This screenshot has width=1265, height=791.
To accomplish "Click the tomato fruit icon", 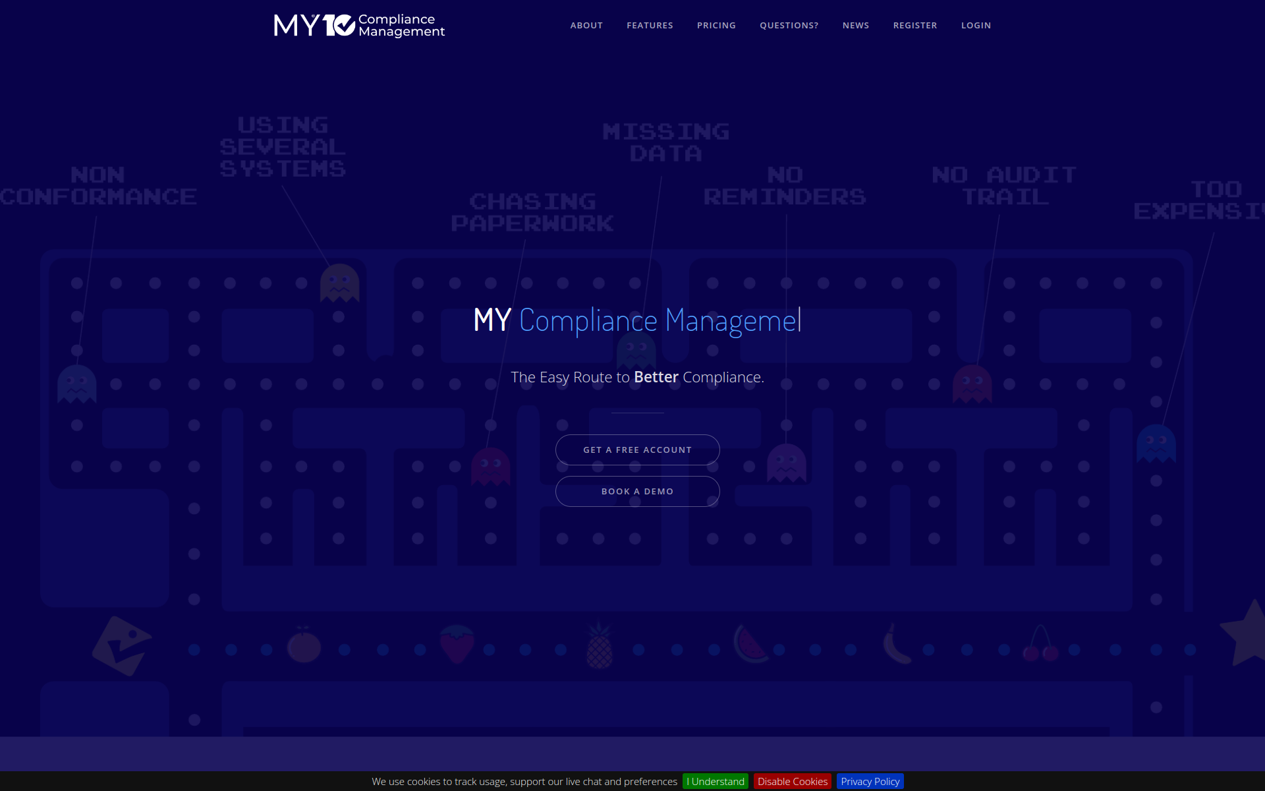I will (304, 645).
